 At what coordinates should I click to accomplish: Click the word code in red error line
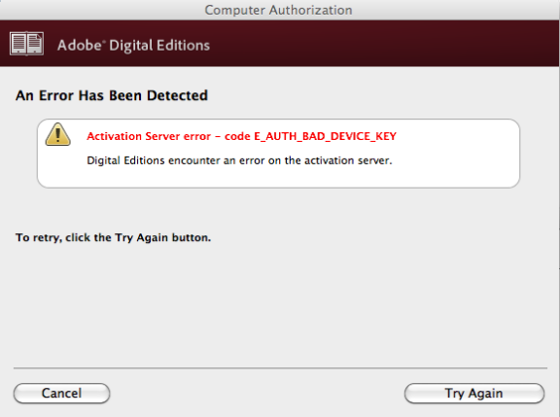[x=237, y=136]
